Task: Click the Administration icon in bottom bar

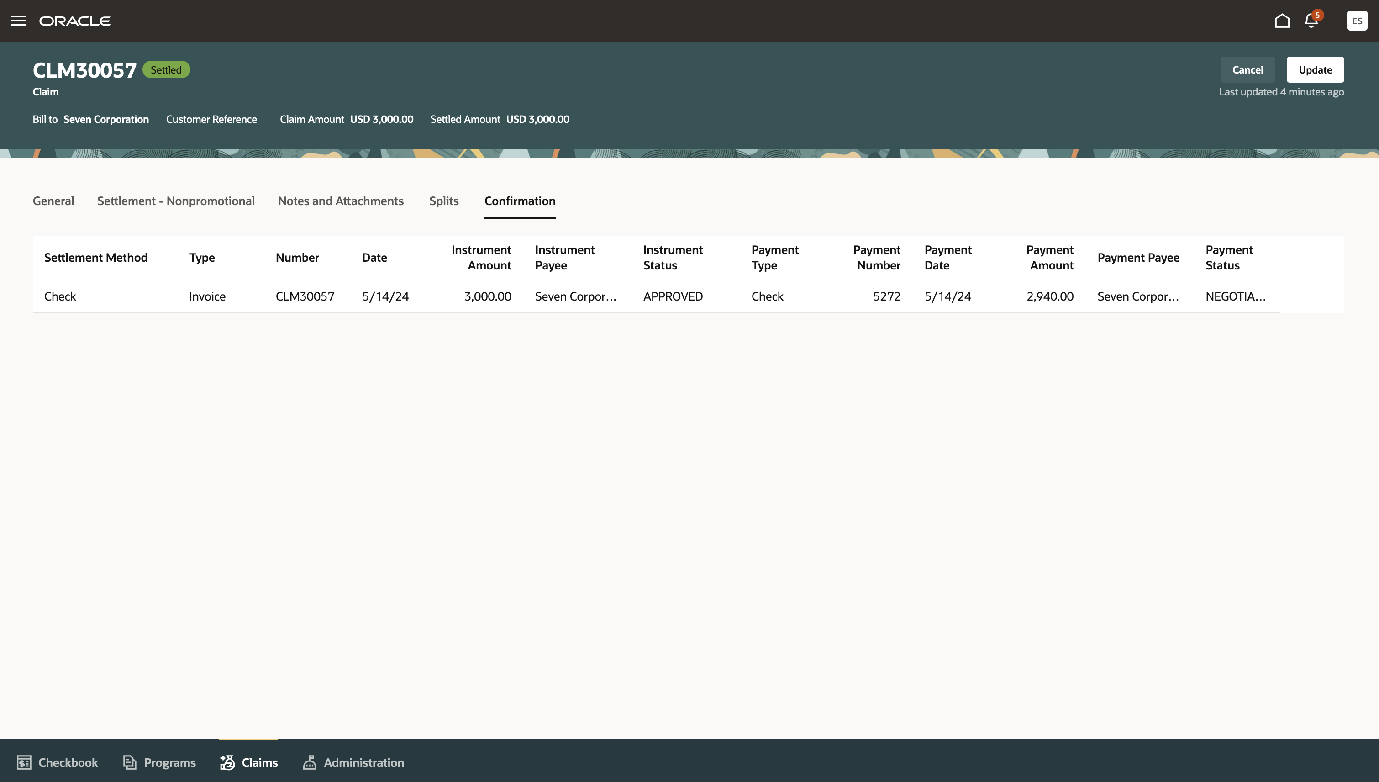Action: click(x=309, y=762)
